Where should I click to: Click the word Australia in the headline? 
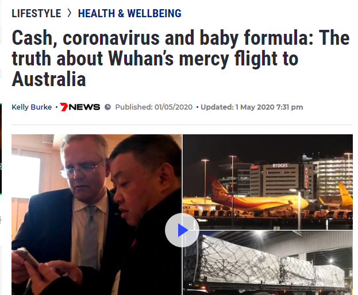[x=49, y=79]
